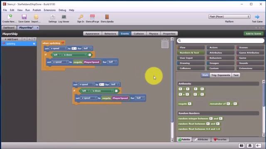The height and width of the screenshot is (149, 266).
Task: Click the Save Game disk icon
Action: (24, 17)
